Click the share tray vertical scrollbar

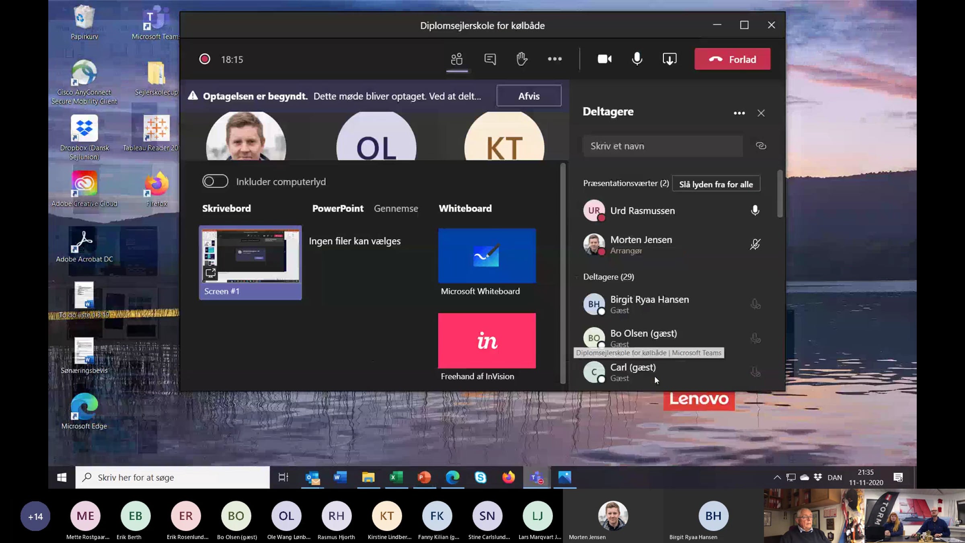(x=563, y=273)
